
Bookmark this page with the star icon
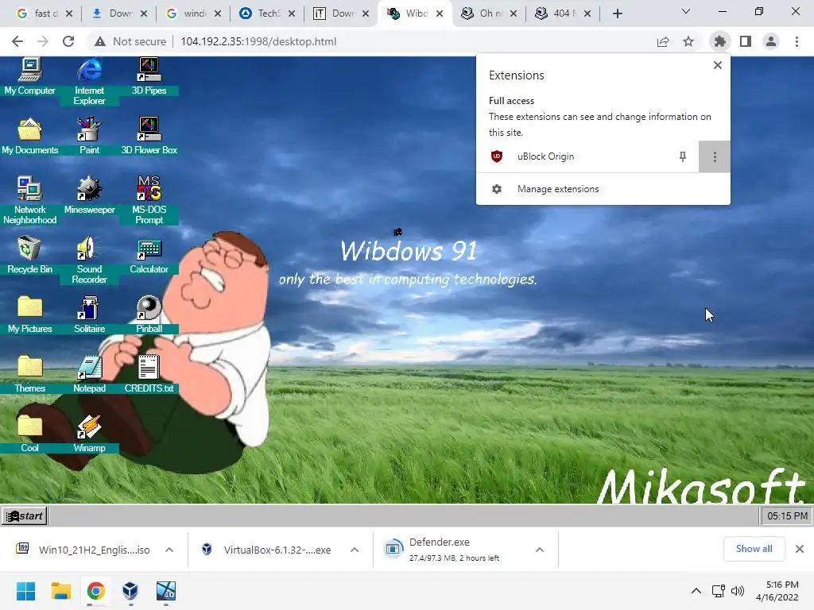pos(688,41)
